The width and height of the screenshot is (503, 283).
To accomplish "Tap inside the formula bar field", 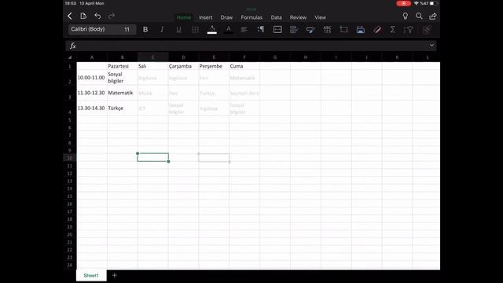I will click(251, 46).
